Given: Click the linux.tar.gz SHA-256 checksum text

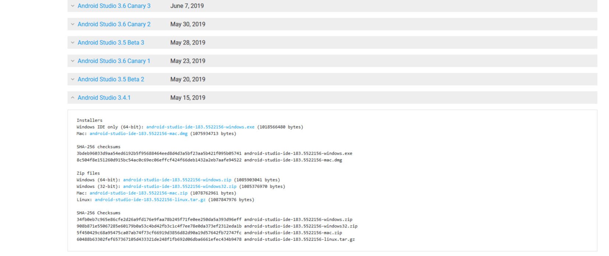Looking at the screenshot, I should click(159, 239).
